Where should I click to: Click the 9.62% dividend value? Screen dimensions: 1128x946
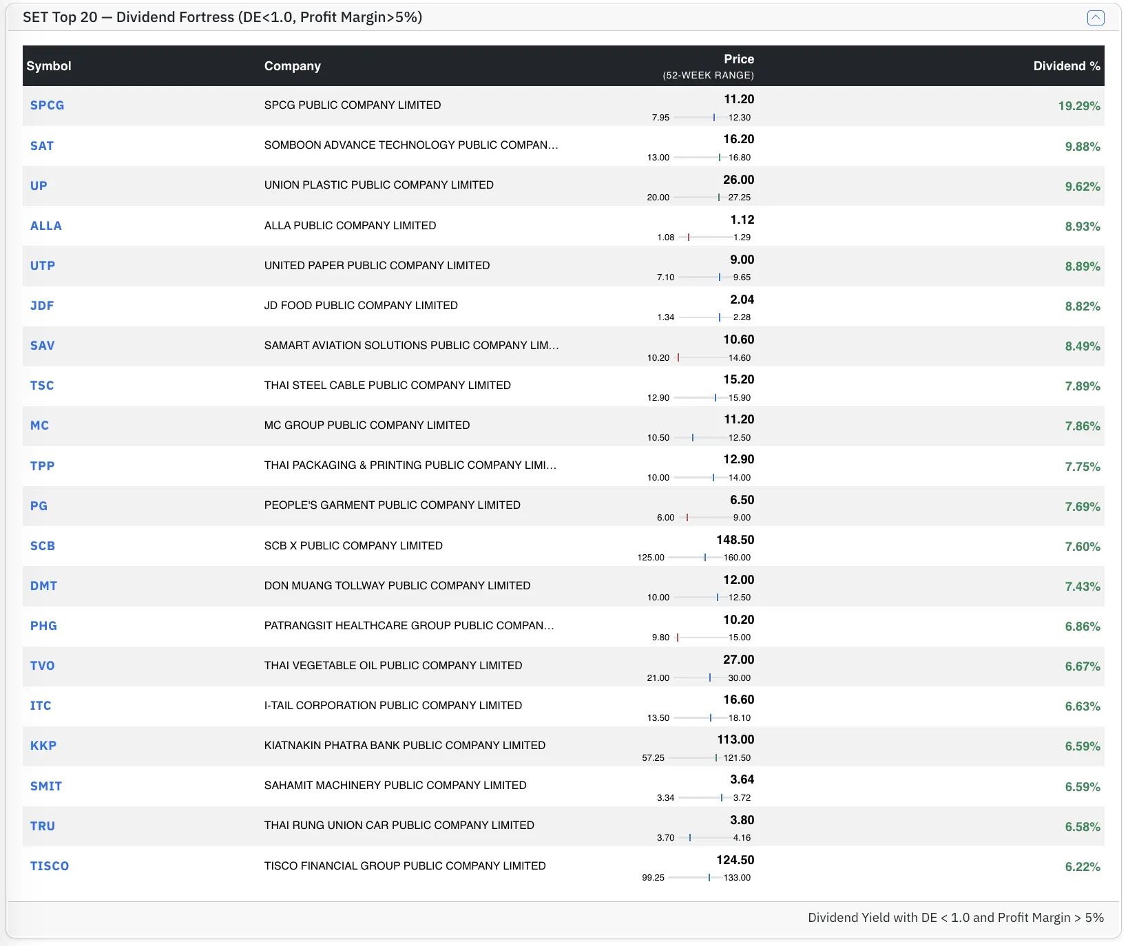1083,187
